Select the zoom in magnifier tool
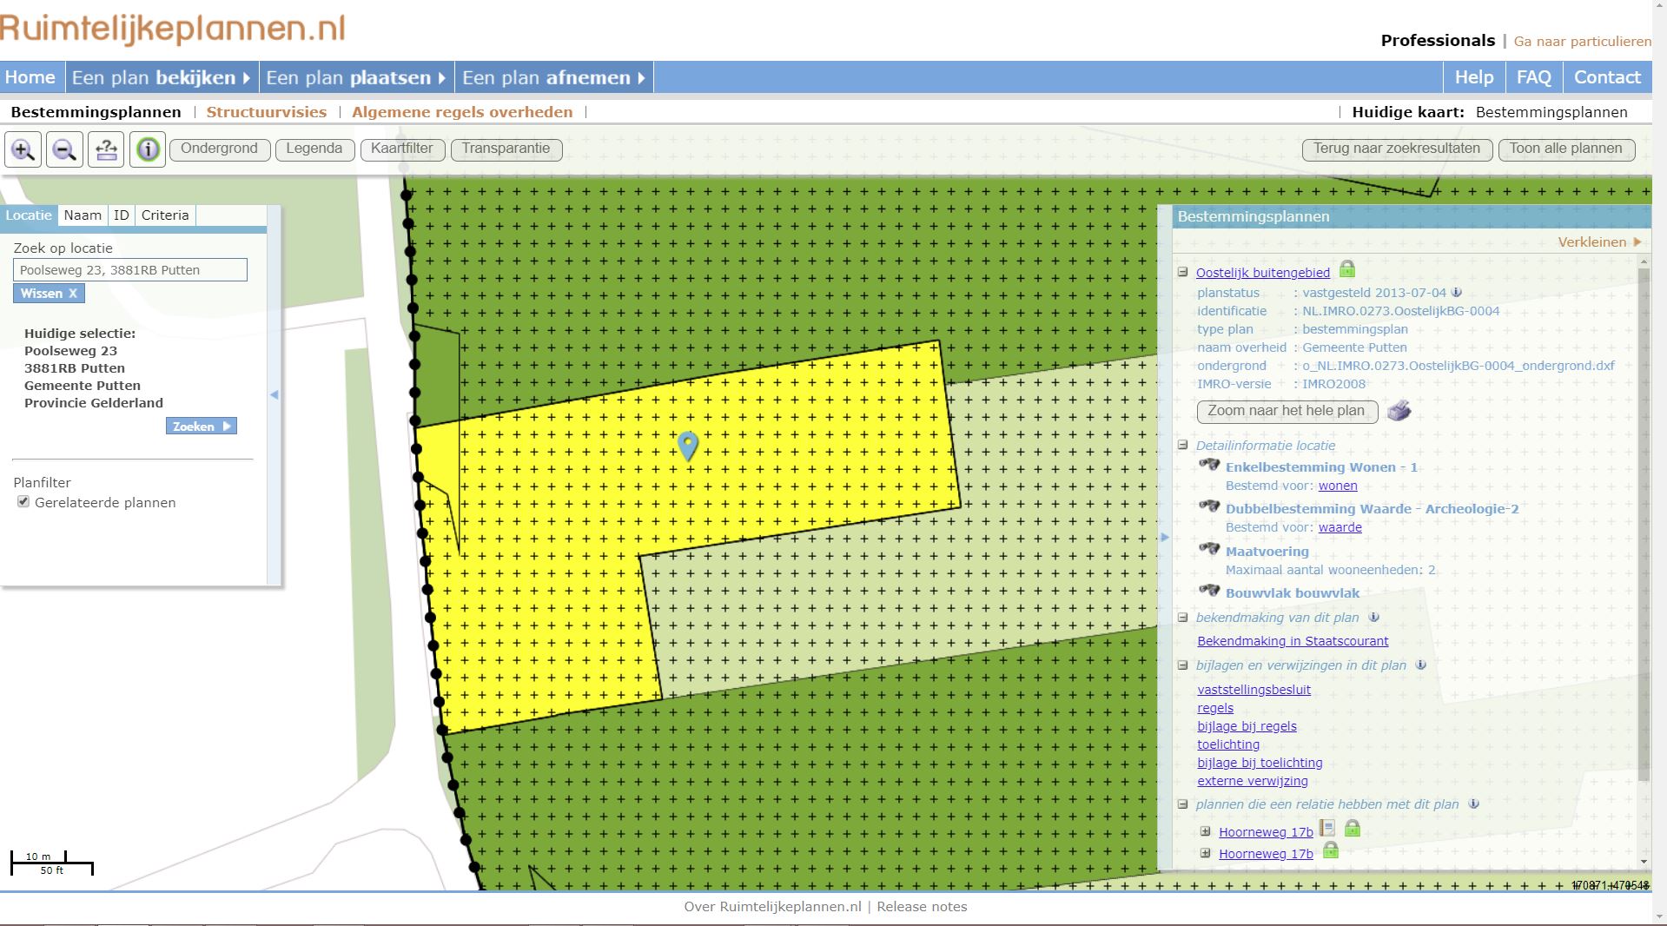1667x926 pixels. click(x=23, y=149)
